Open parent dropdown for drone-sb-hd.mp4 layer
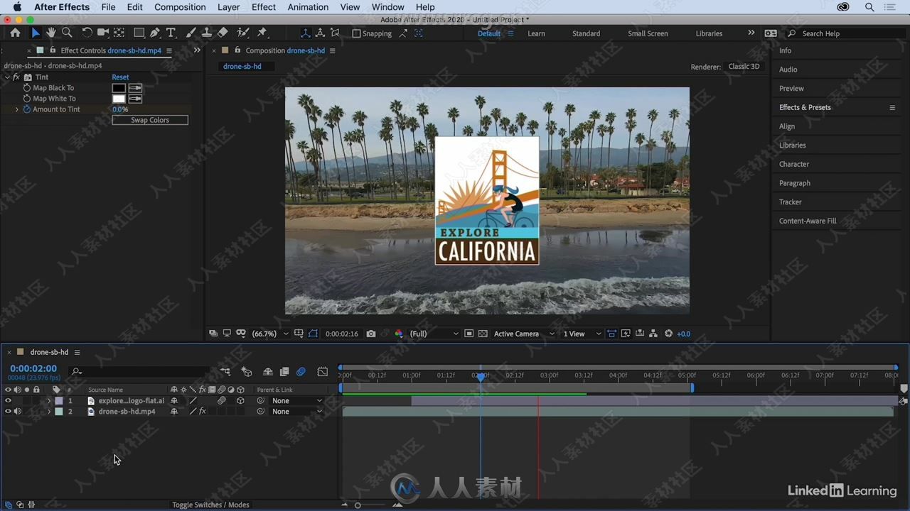The width and height of the screenshot is (910, 511). [x=296, y=411]
